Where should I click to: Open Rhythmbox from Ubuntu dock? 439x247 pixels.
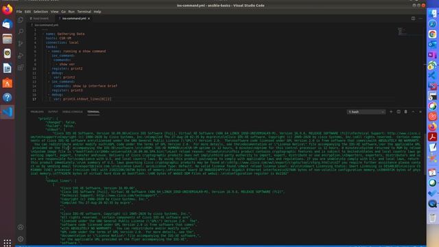point(8,54)
